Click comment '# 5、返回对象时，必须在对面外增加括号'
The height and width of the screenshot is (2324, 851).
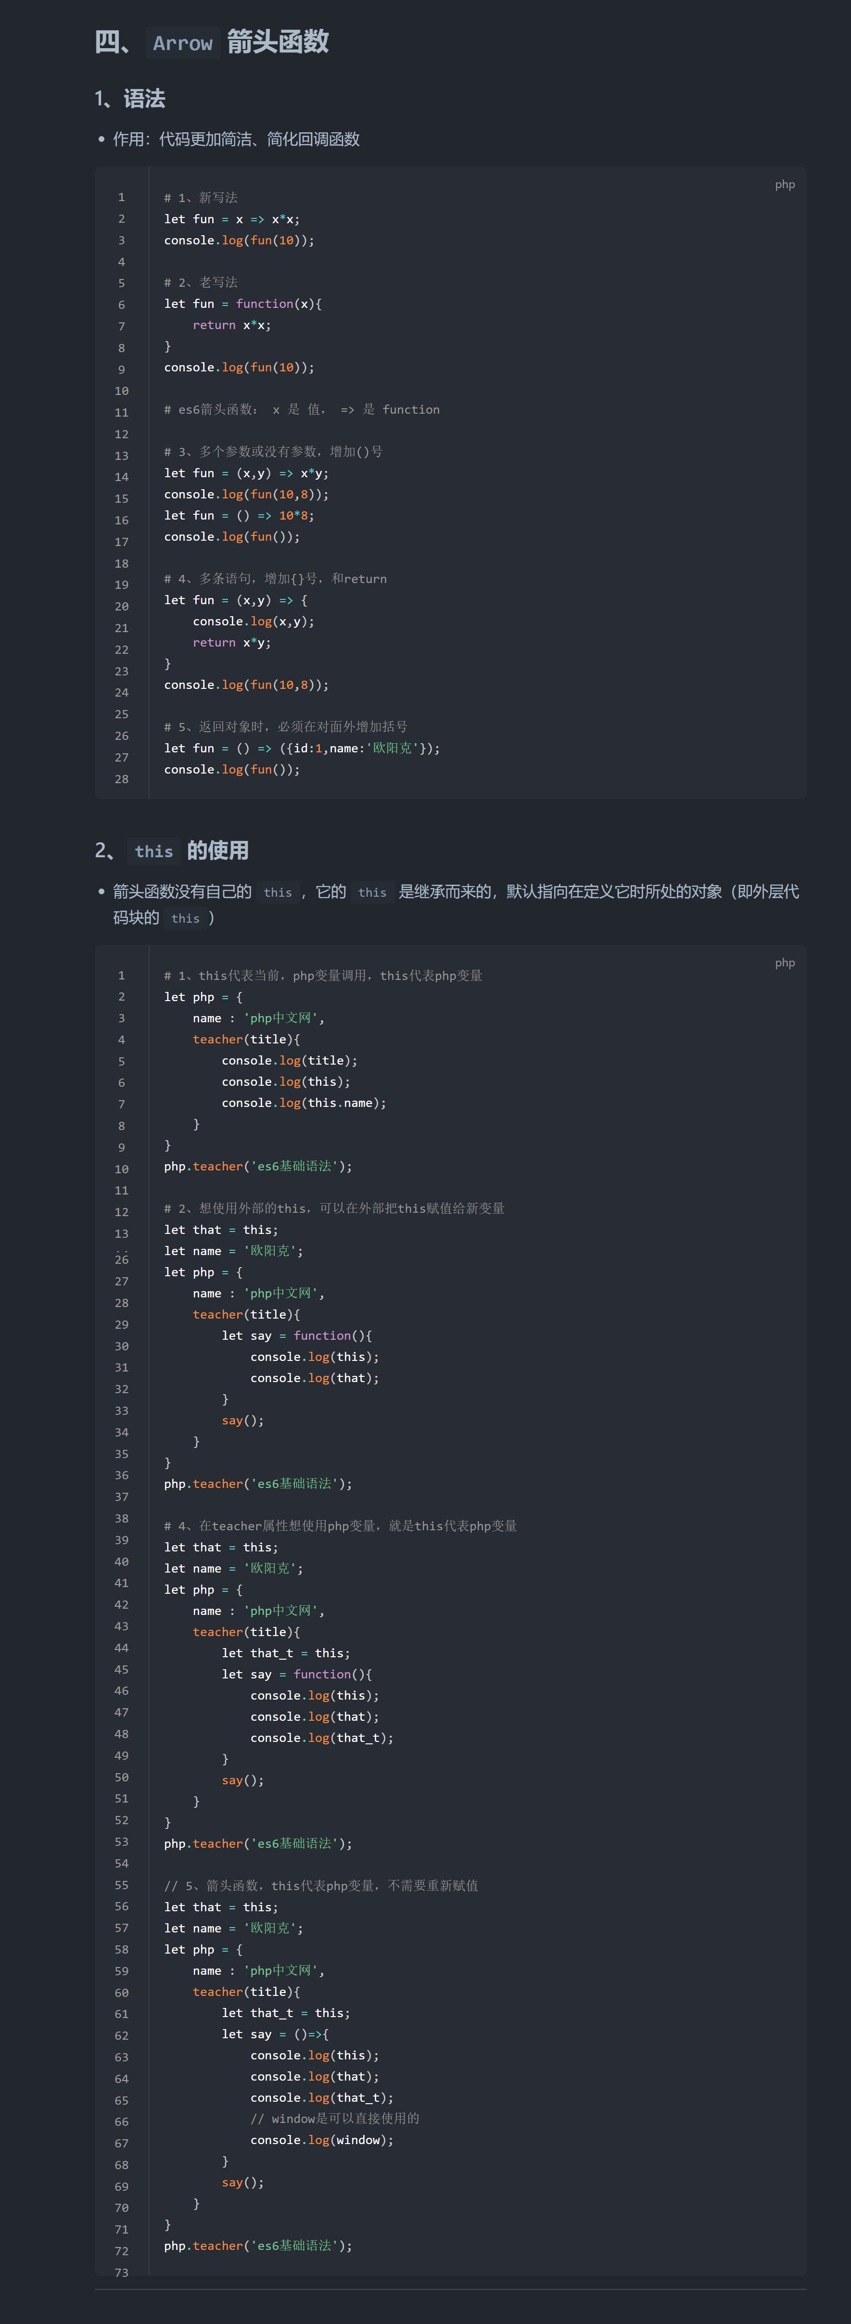[x=285, y=727]
